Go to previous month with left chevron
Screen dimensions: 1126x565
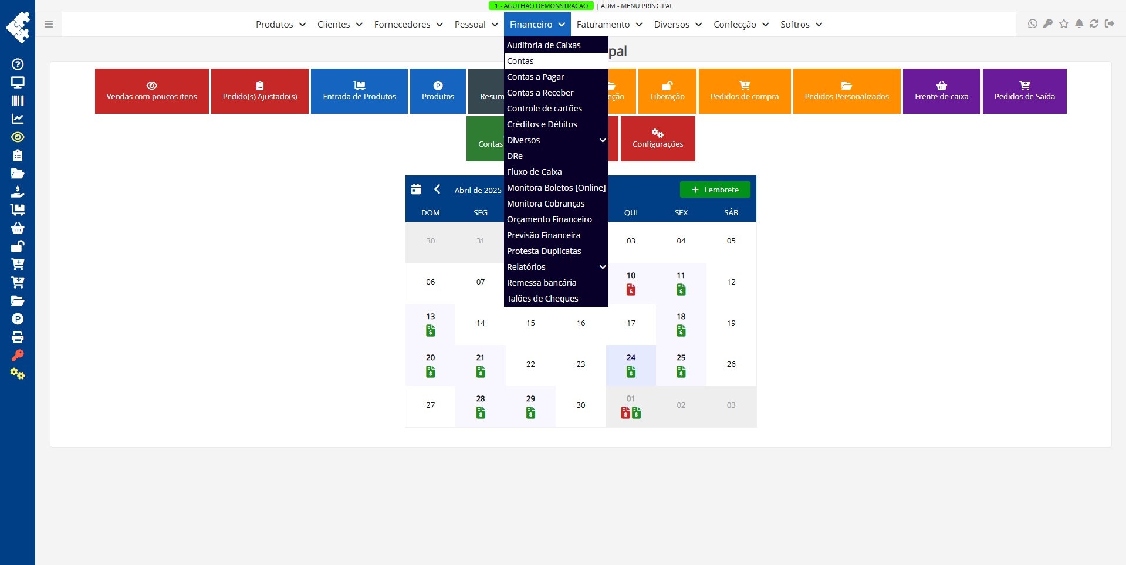click(x=437, y=189)
